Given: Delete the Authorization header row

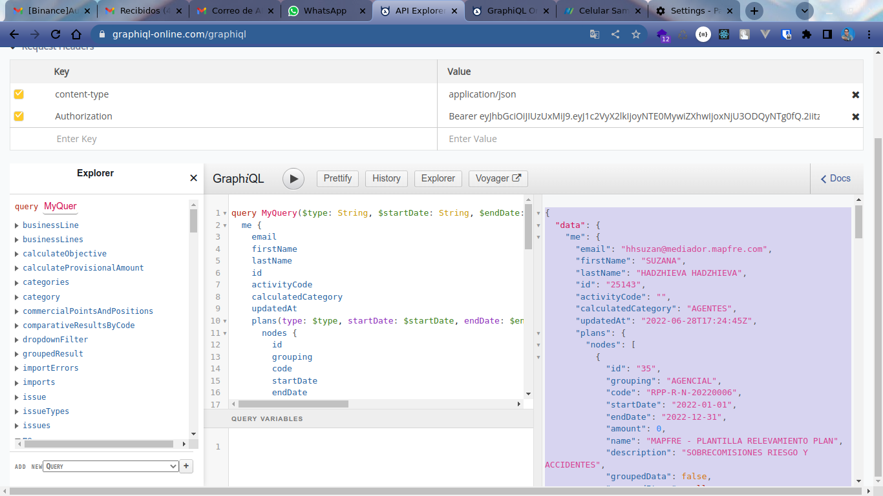Looking at the screenshot, I should [855, 117].
